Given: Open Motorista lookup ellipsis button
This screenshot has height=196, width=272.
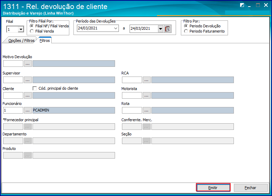Looking at the screenshot, I should 147,96.
